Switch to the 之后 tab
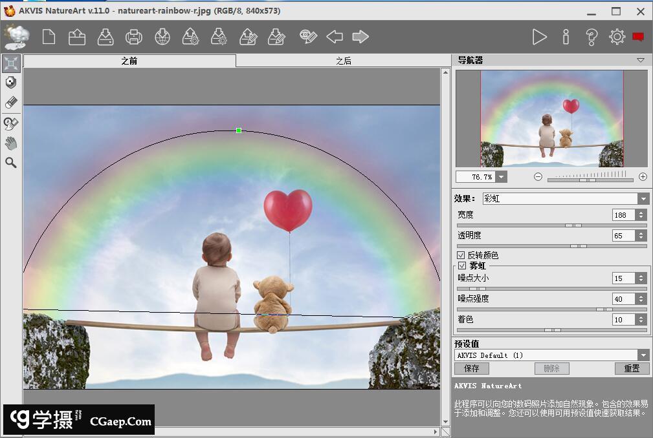The height and width of the screenshot is (438, 653). pyautogui.click(x=343, y=61)
